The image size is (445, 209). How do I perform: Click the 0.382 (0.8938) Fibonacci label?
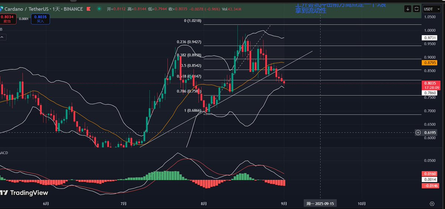pyautogui.click(x=189, y=55)
